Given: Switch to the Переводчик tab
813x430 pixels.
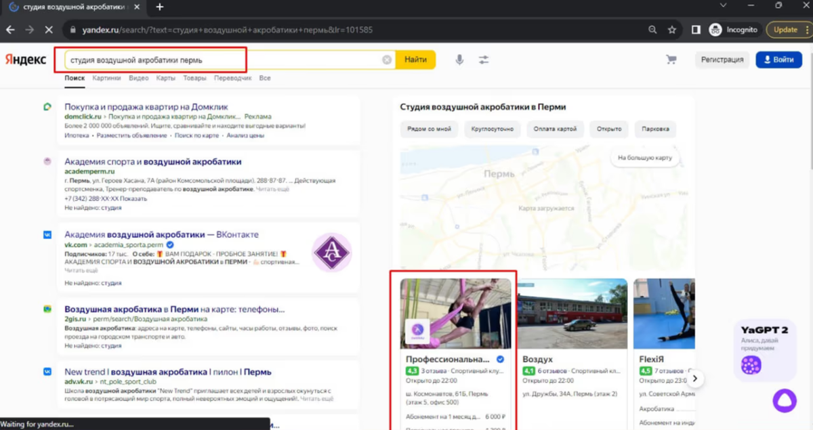Looking at the screenshot, I should coord(232,78).
